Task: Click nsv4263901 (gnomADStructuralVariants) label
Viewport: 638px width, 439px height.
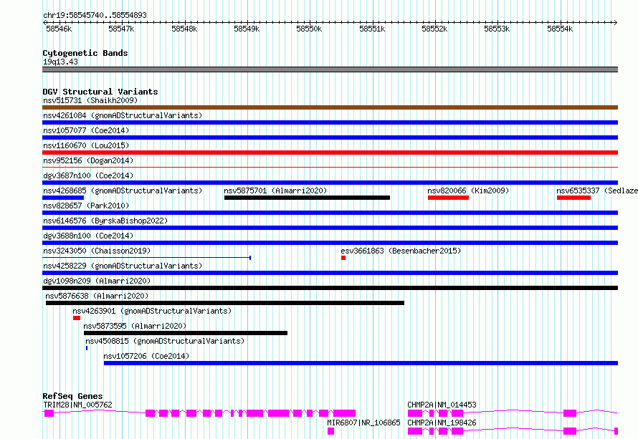Action: [152, 311]
